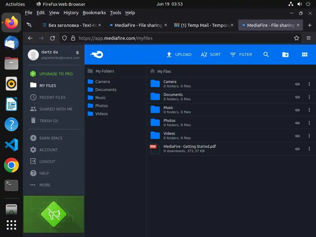
Task: Open more options for Documents folder
Action: [309, 97]
